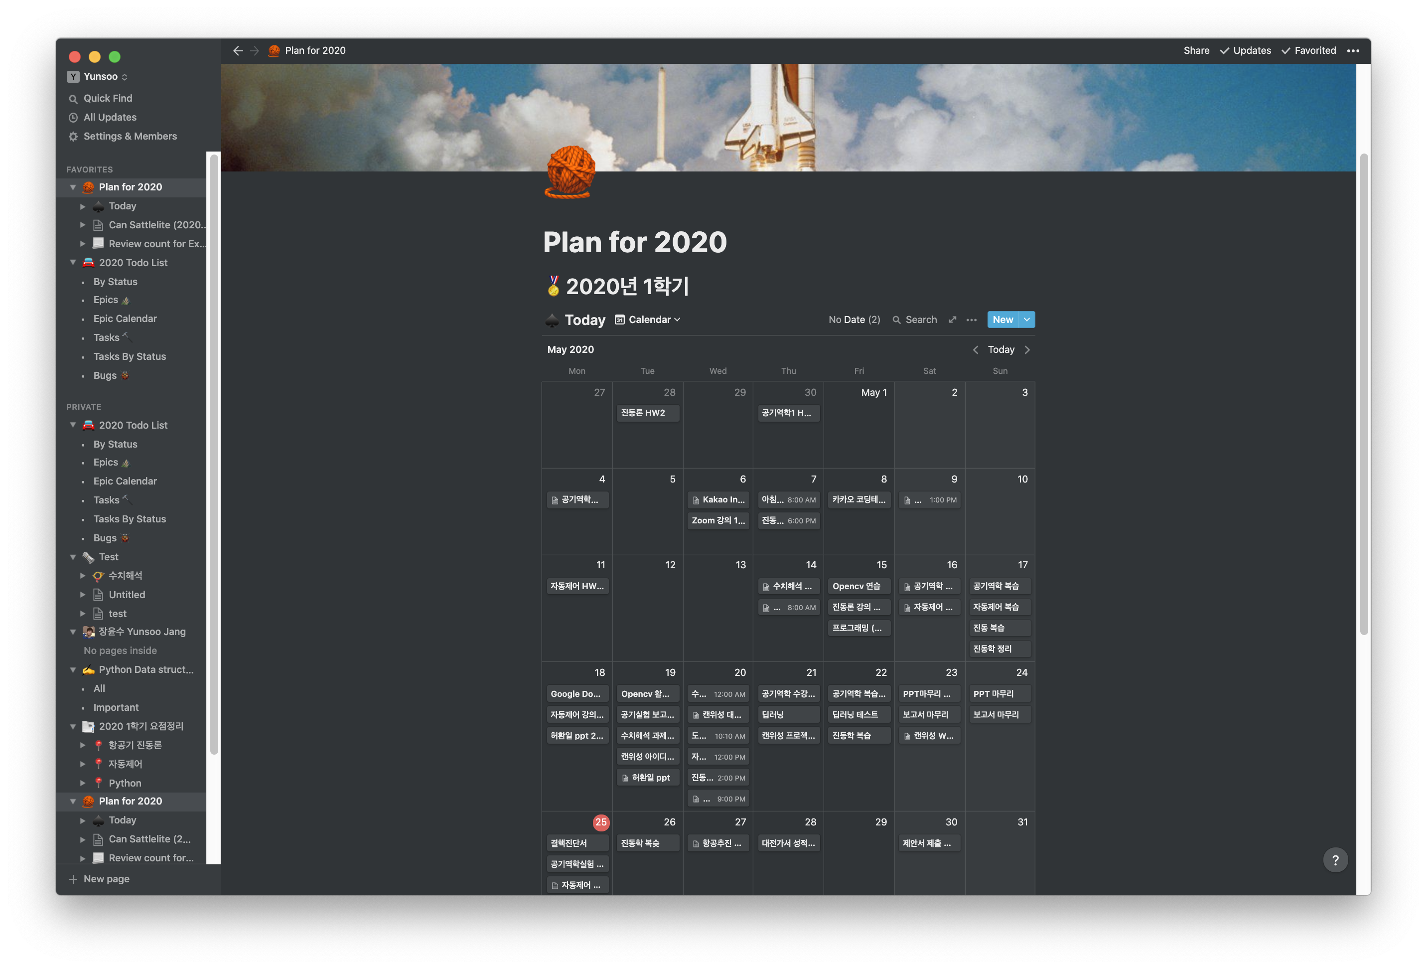Open the dropdown arrow beside New
Image resolution: width=1427 pixels, height=969 pixels.
click(1027, 320)
